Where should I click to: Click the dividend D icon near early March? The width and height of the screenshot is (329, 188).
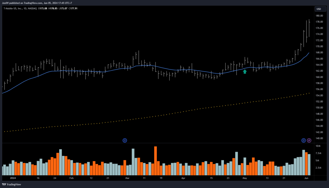[125, 140]
